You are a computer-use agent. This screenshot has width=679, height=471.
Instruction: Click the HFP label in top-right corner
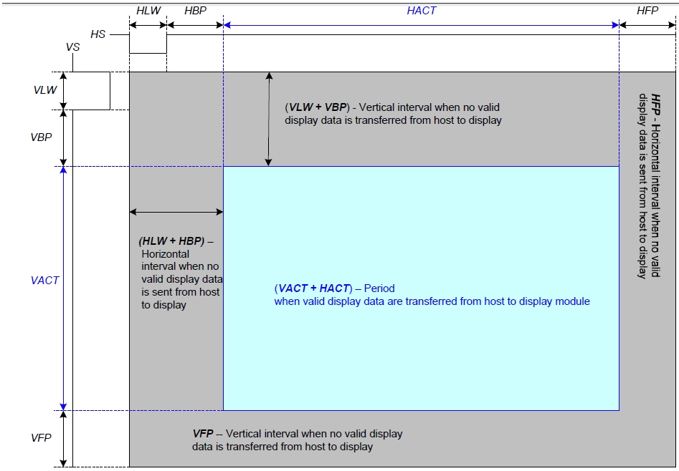(647, 11)
